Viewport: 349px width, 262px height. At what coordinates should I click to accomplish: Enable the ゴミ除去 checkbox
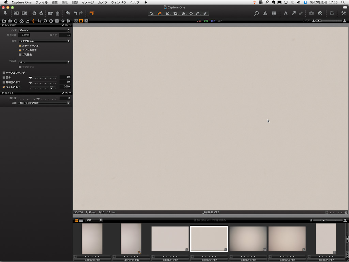(x=20, y=55)
